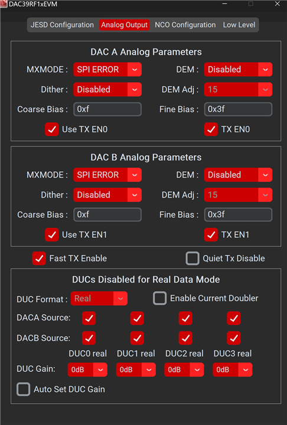
Task: Click the DAC B Fine Bias field
Action: pos(238,215)
